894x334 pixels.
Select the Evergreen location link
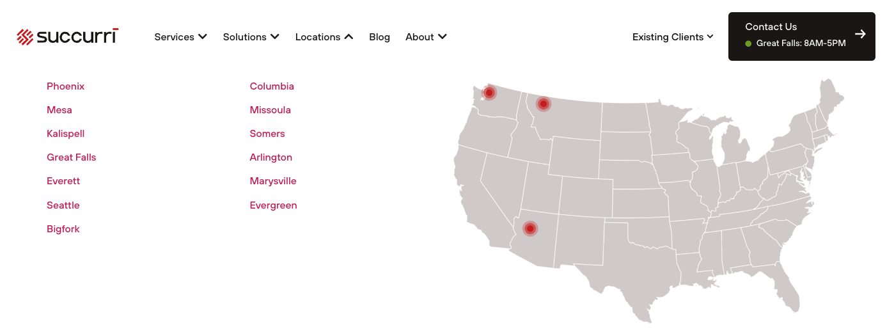pyautogui.click(x=273, y=205)
